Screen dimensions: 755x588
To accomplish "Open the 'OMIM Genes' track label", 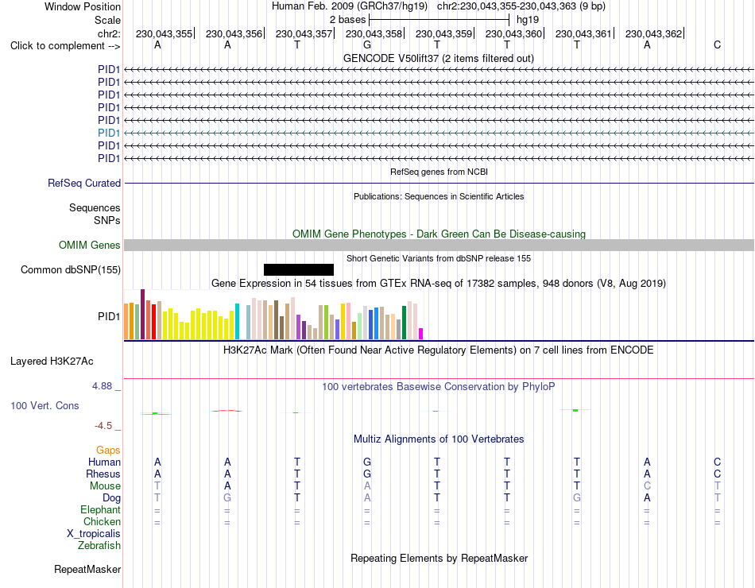I will pos(89,245).
